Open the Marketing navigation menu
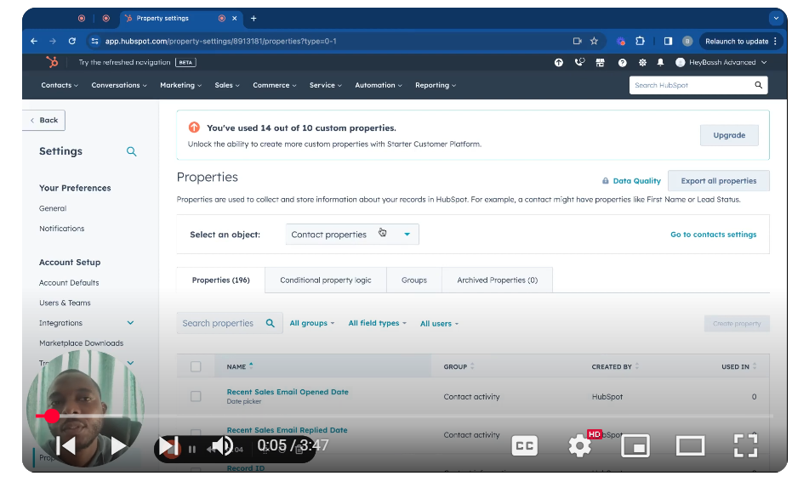The width and height of the screenshot is (792, 487). point(181,85)
